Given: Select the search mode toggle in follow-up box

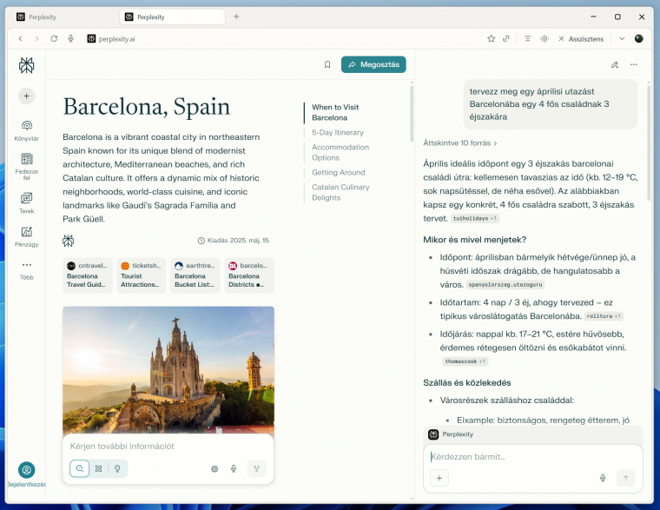Looking at the screenshot, I should [x=80, y=468].
